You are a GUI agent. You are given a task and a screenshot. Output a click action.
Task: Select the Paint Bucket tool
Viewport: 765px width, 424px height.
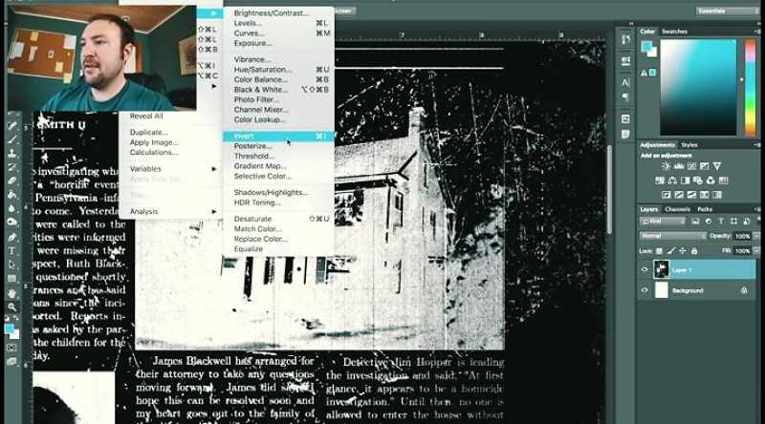[x=11, y=195]
